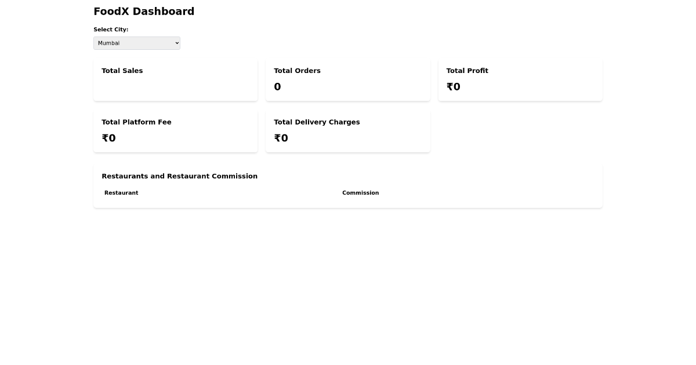Click the Total Delivery Charges card
The height and width of the screenshot is (365, 696).
tap(348, 130)
